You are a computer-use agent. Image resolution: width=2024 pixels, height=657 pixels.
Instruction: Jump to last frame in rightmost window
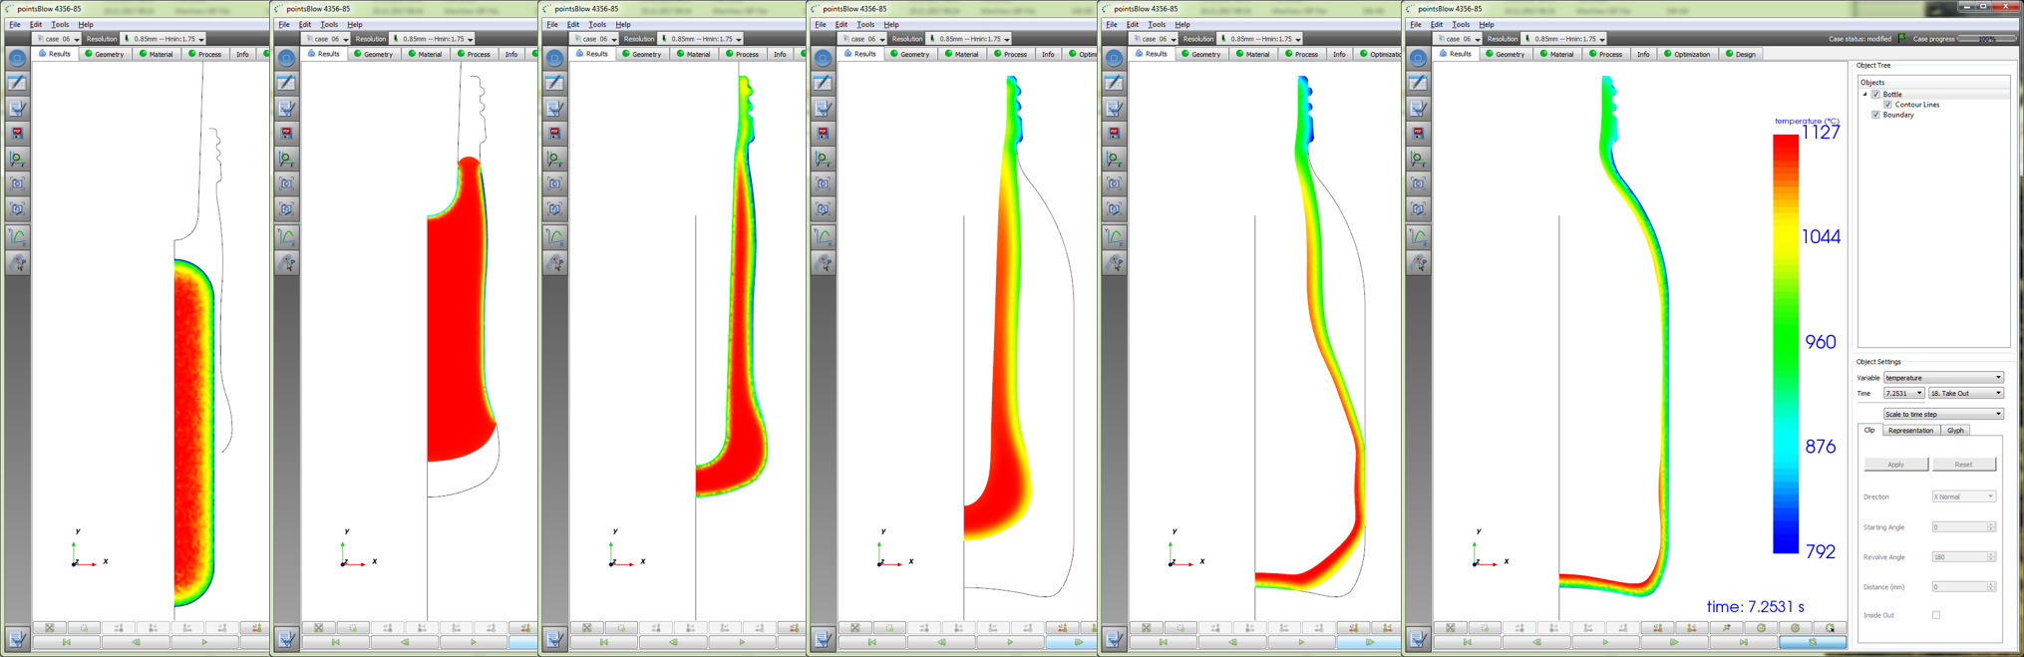(x=1743, y=643)
